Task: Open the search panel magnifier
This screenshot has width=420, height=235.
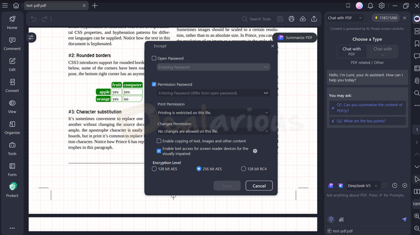Action: click(416, 93)
